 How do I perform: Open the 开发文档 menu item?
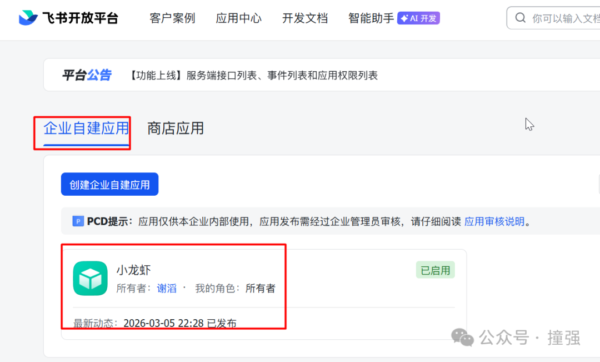point(305,18)
